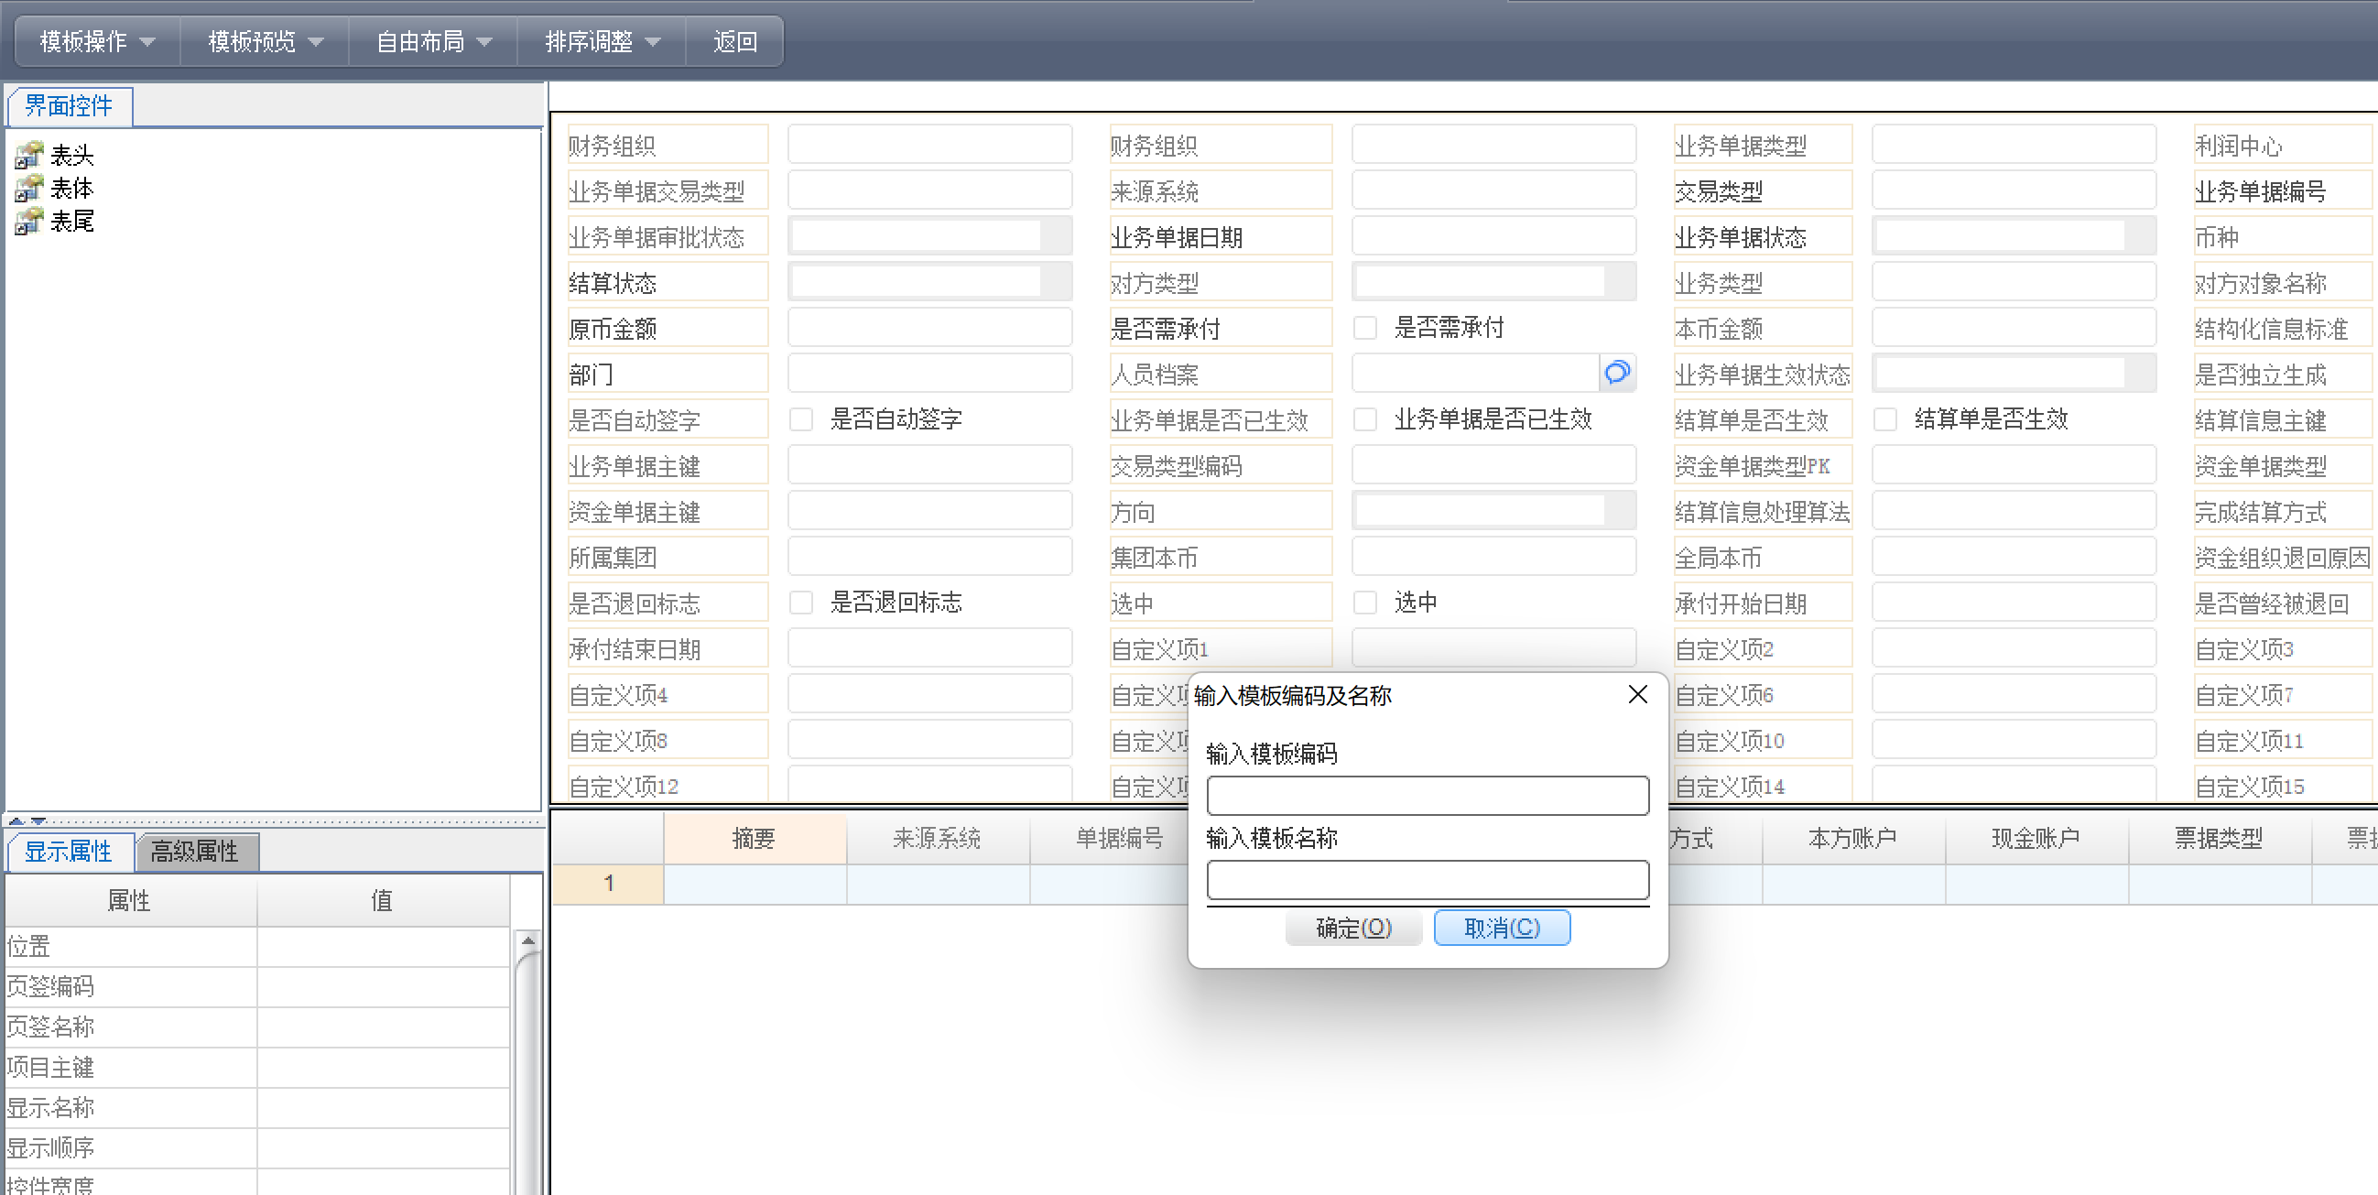
Task: Tick the 结算单是否生效 checkbox
Action: coord(1885,419)
